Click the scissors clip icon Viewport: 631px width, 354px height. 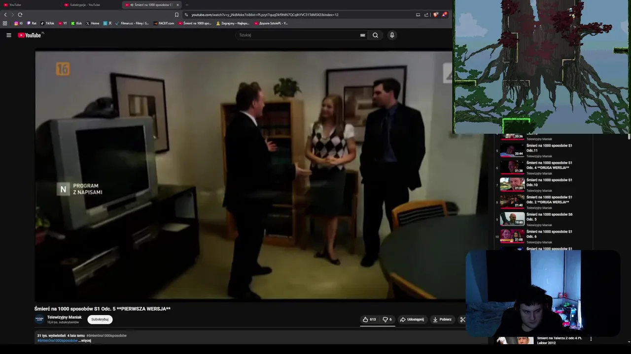click(x=462, y=320)
